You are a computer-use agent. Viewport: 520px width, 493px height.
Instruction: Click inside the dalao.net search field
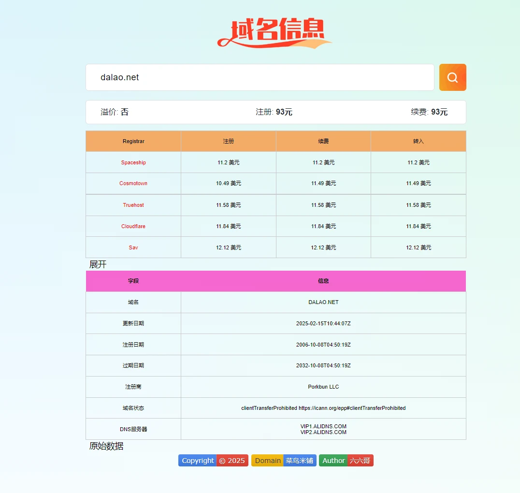260,77
